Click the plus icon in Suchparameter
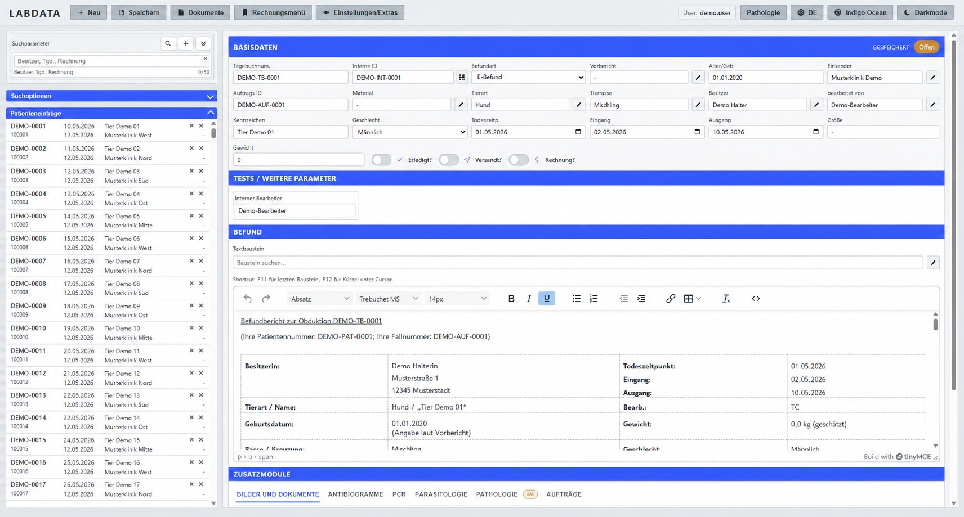The width and height of the screenshot is (964, 517). coord(186,43)
